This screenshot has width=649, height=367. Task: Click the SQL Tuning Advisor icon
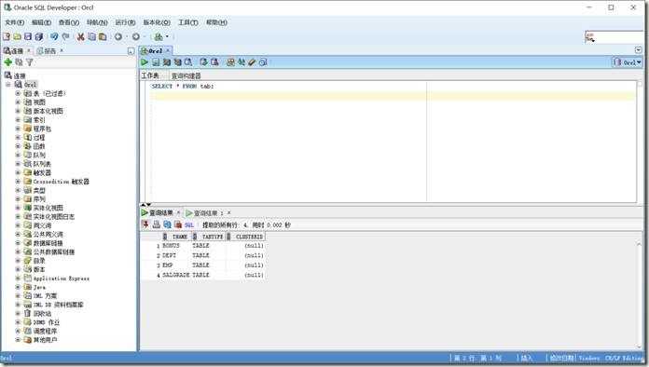(188, 62)
